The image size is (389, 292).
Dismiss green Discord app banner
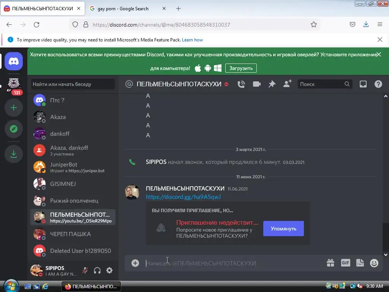tap(379, 54)
